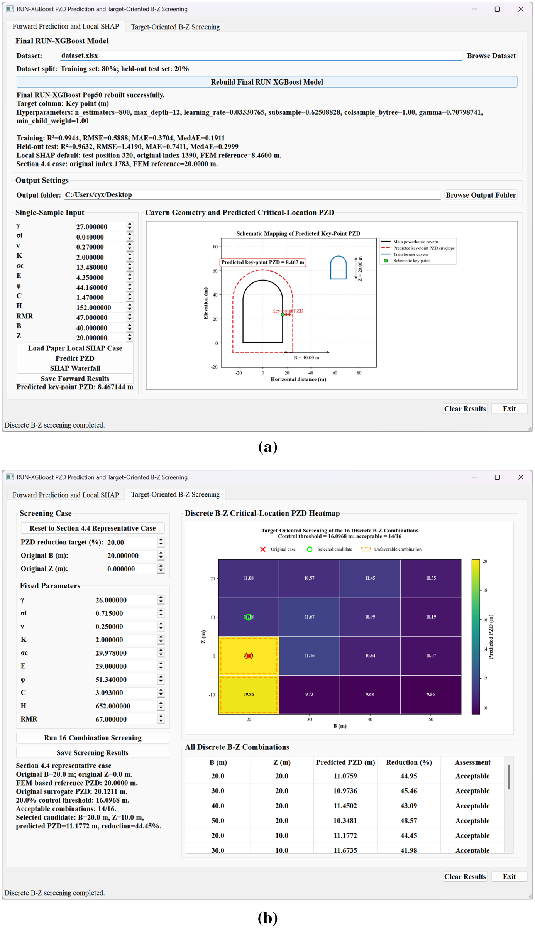Screen dimensions: 535x928
Task: Rebuild the Final RUN-XGBoost Model
Action: [267, 82]
